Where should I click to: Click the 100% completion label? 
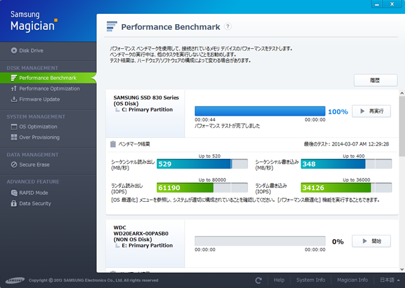click(338, 112)
